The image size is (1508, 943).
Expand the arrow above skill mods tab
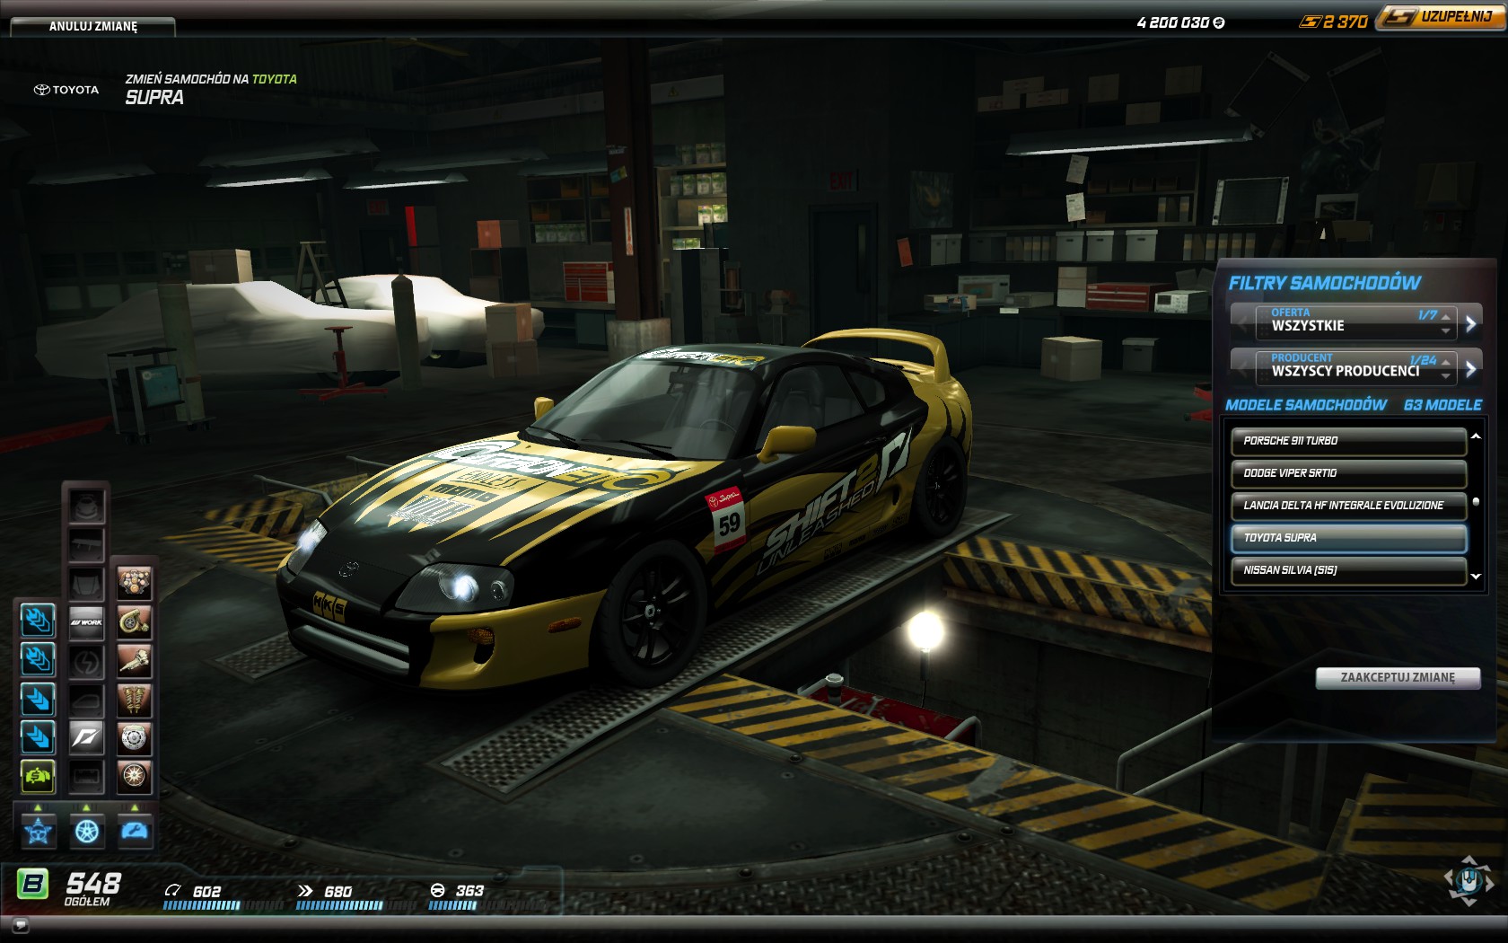39,807
